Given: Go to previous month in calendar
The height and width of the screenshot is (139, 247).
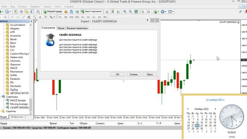Looking at the screenshot, I should 188,109.
